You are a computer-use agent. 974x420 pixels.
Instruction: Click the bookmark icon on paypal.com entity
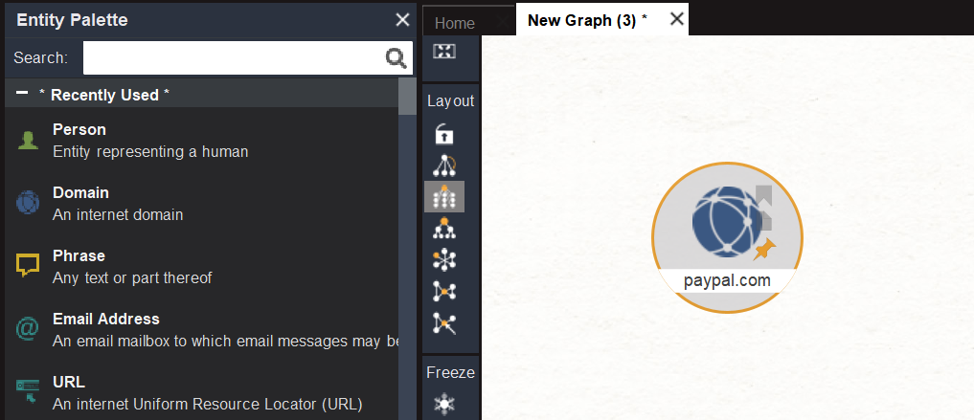point(764,195)
